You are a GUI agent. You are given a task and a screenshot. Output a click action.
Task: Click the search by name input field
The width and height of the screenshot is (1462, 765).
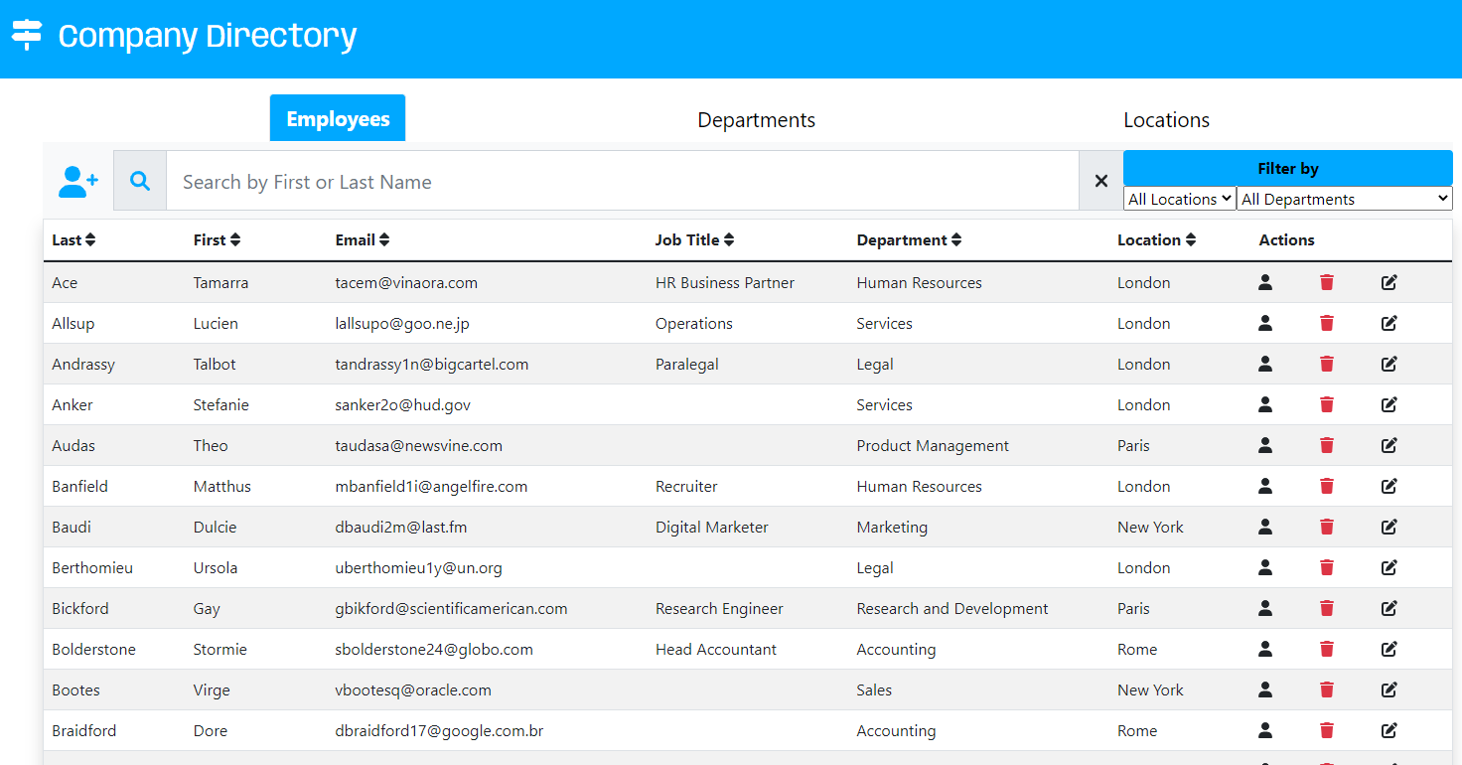621,182
